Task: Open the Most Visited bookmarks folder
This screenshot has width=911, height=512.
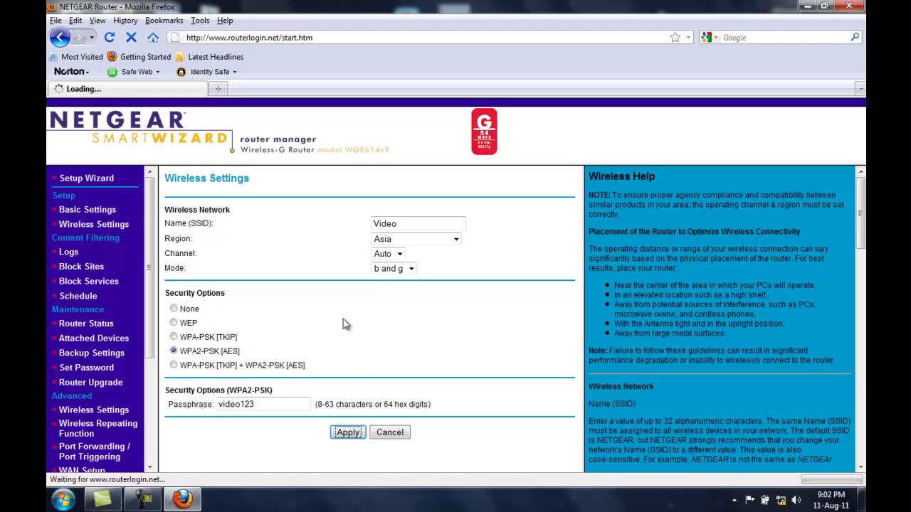Action: [x=76, y=57]
